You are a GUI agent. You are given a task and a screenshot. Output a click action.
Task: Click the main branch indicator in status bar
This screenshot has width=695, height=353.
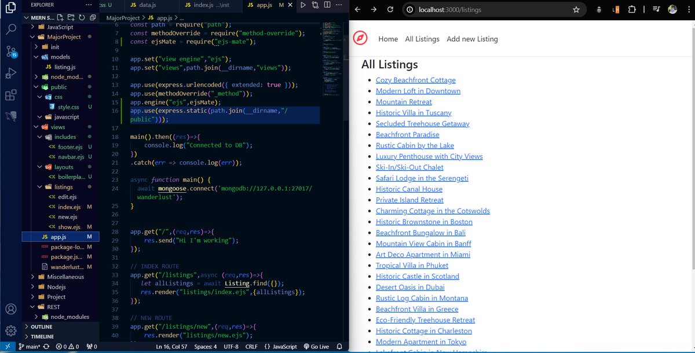pos(28,347)
